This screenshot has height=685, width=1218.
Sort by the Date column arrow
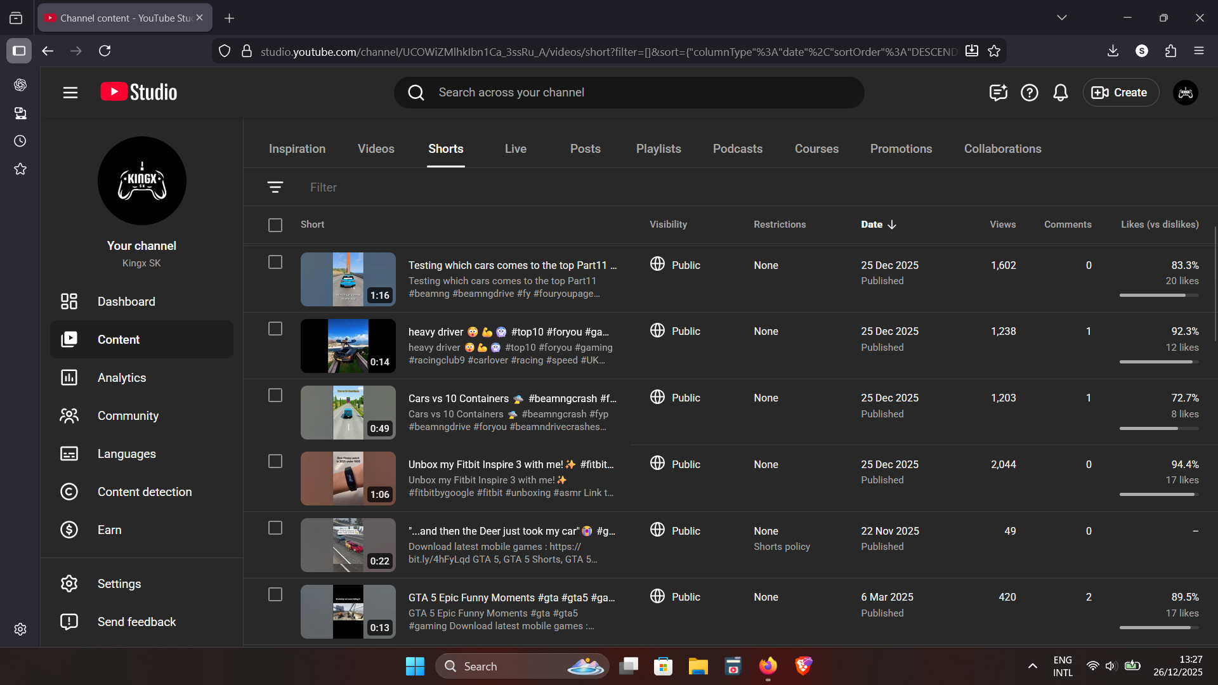892,225
